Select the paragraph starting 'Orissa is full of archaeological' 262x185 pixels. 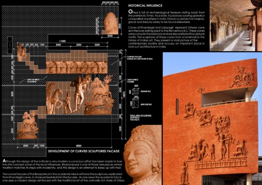166,17
